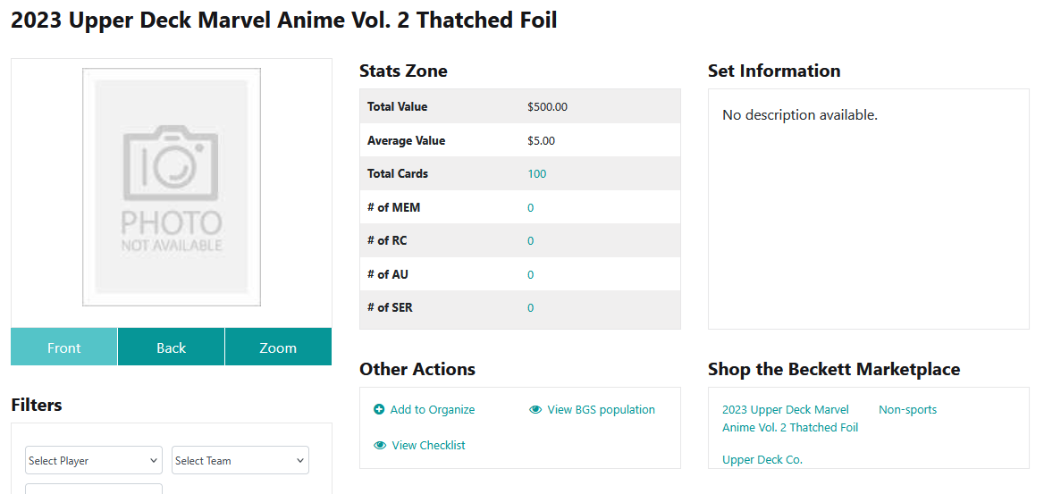Viewport: 1044px width, 494px height.
Task: Expand the Select Team dropdown
Action: click(x=240, y=460)
